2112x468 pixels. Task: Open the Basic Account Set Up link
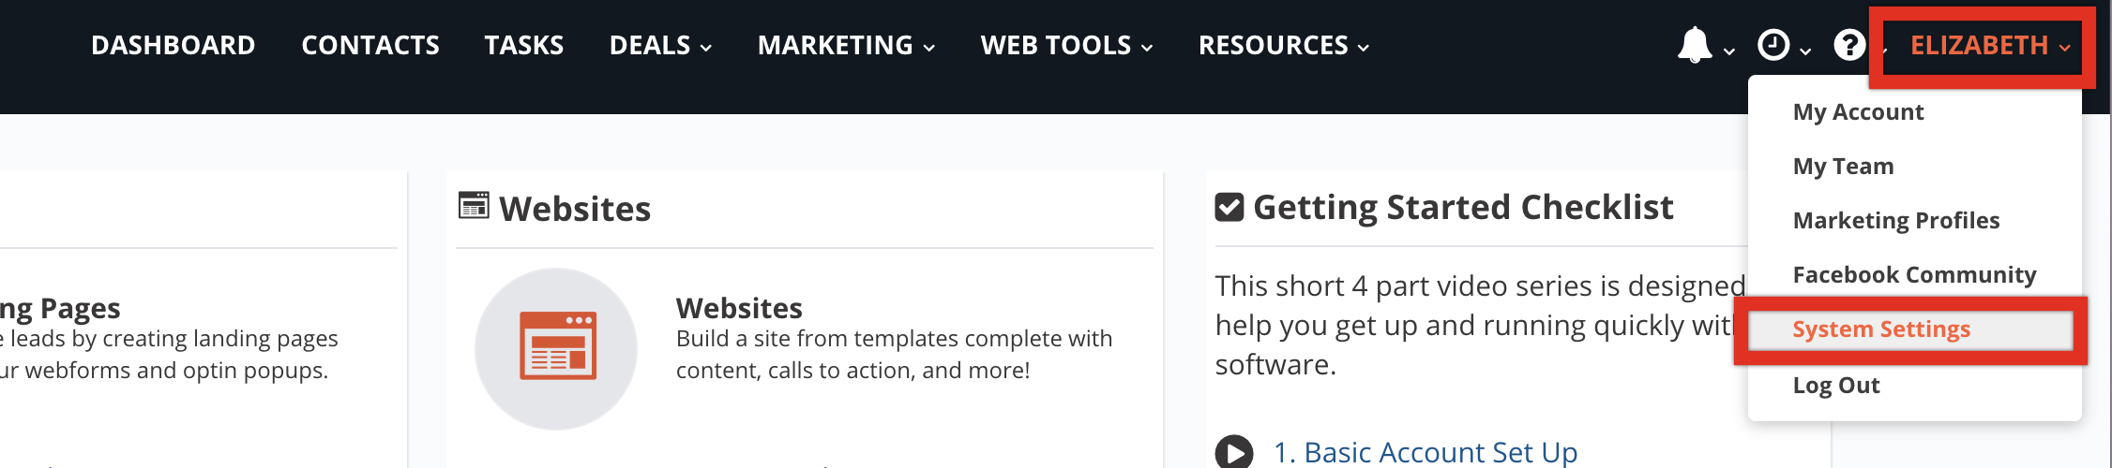tap(1426, 452)
